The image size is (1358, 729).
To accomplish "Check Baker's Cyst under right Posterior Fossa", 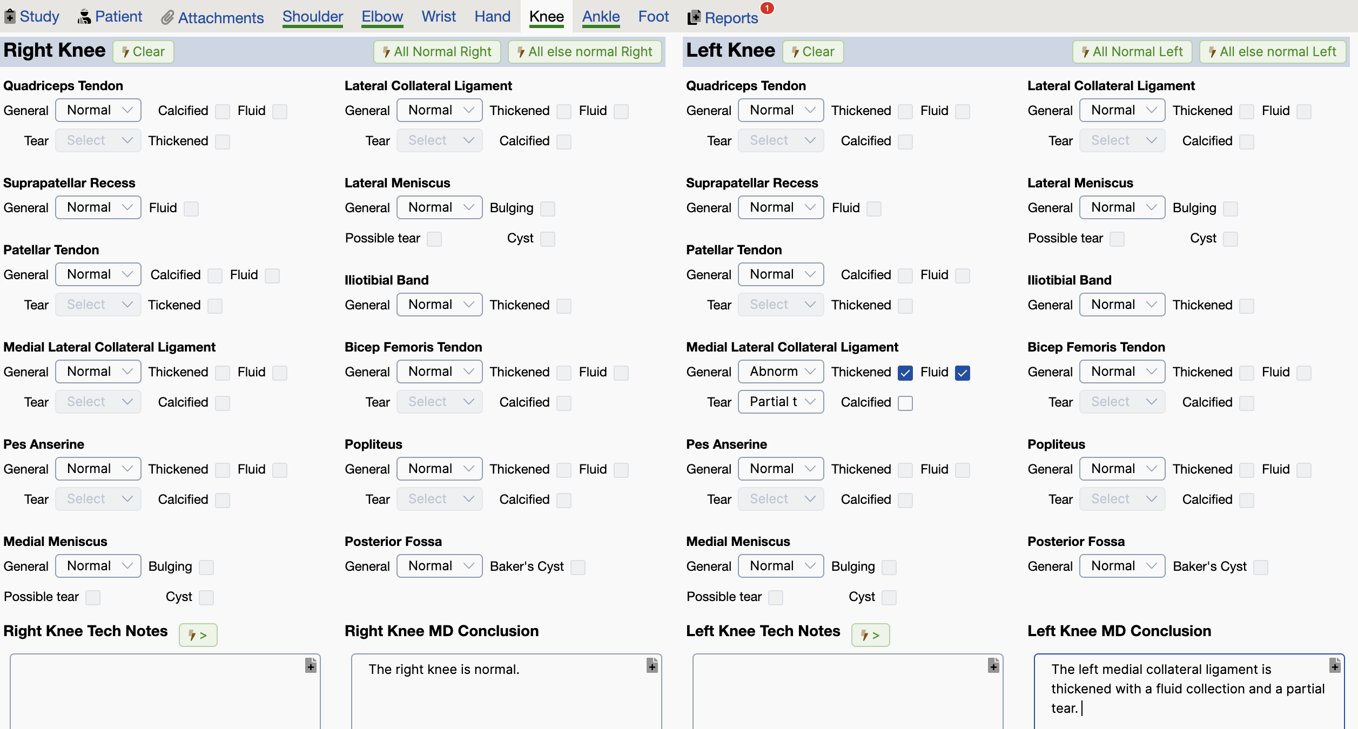I will coord(578,567).
